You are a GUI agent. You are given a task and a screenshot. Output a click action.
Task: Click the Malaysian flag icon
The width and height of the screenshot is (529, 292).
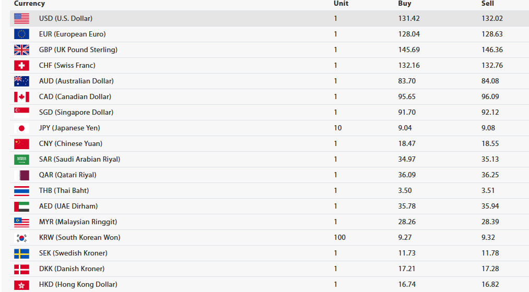click(x=21, y=222)
